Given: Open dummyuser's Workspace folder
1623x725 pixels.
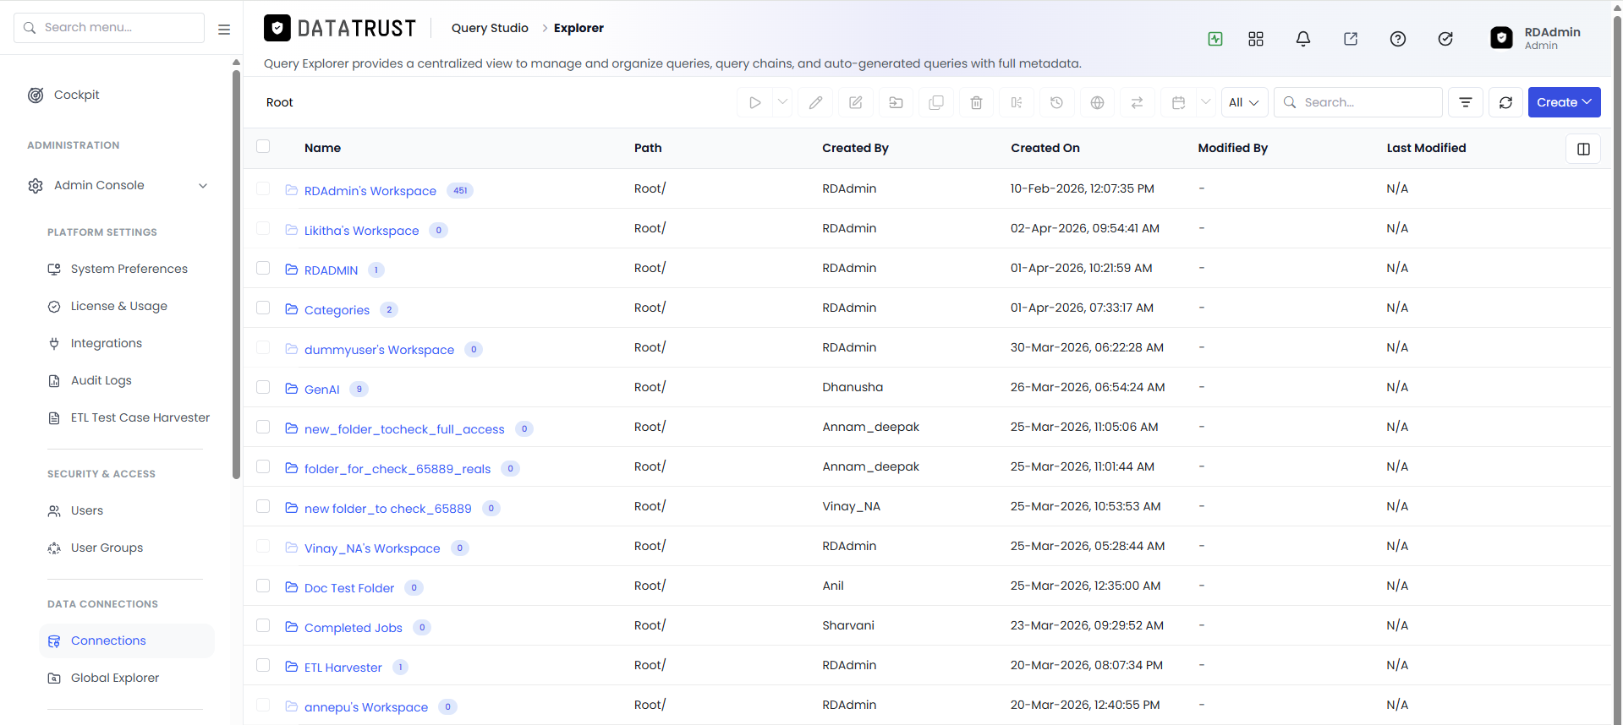Looking at the screenshot, I should [379, 350].
